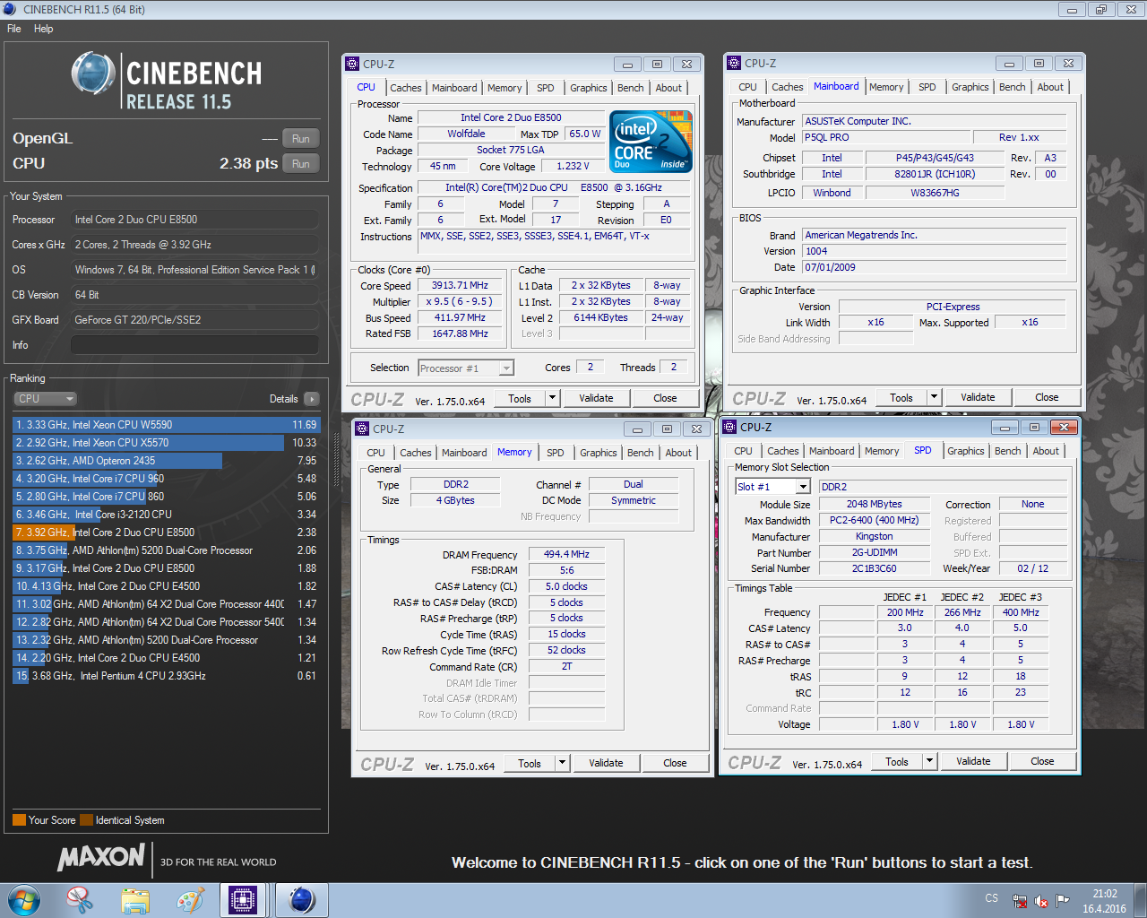Click the Core Speed value 3913.71 MHz

[461, 285]
